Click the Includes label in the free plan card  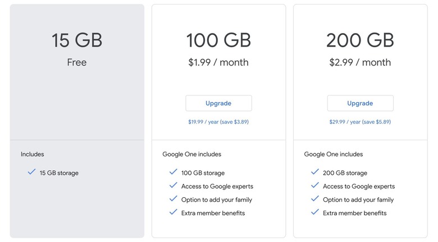pos(33,154)
